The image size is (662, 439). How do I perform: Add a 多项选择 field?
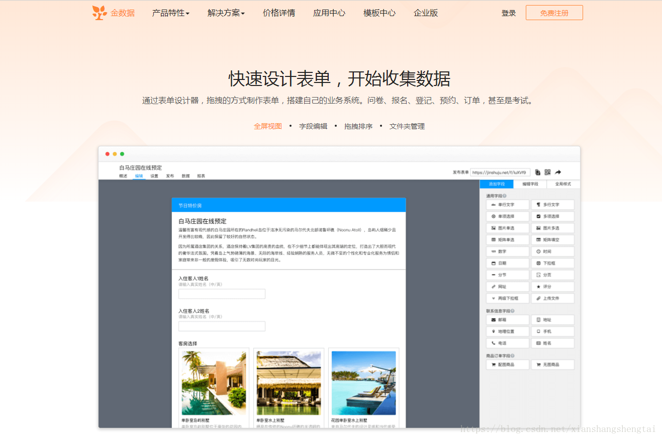coord(552,216)
